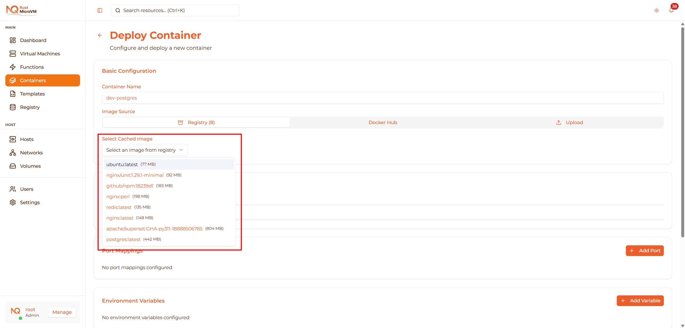Click the Functions lightning bolt icon
685x328 pixels.
tap(13, 67)
